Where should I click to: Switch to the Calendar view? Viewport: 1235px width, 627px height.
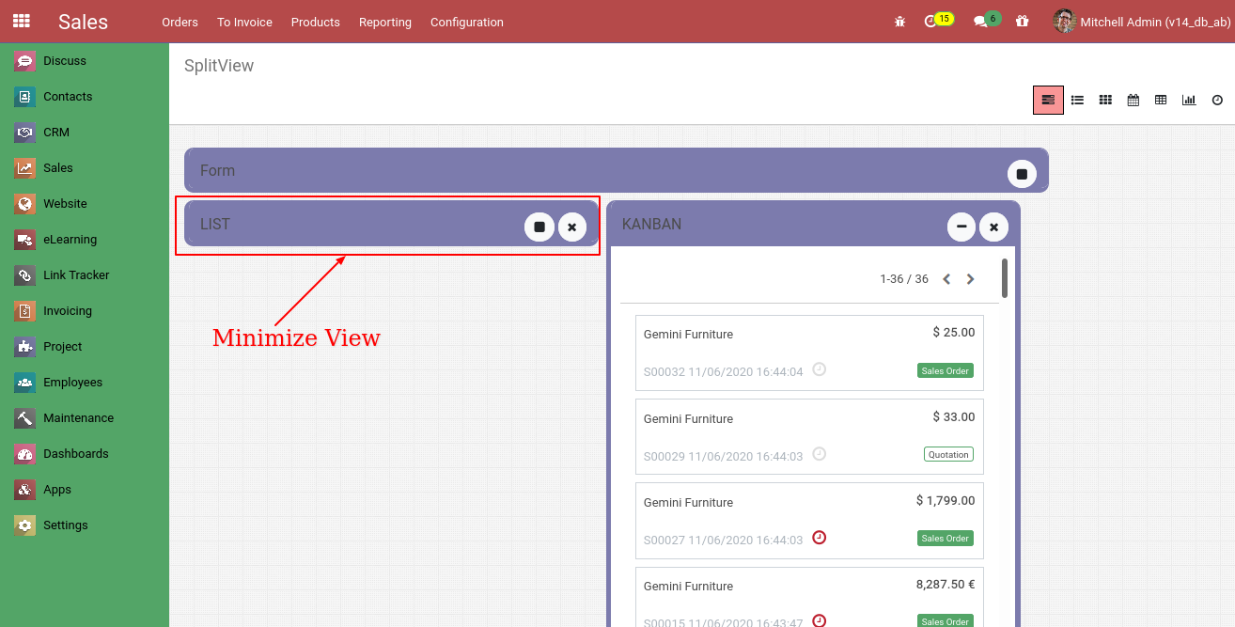(x=1133, y=100)
